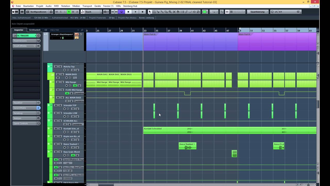Select the Kontakt Schrubbel audio event

tap(230, 130)
